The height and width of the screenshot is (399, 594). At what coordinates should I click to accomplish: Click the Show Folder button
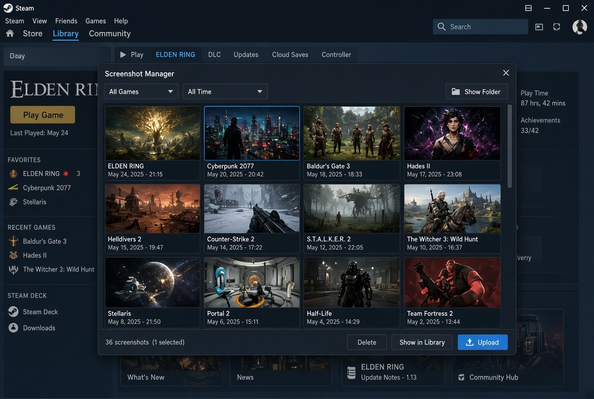point(477,92)
